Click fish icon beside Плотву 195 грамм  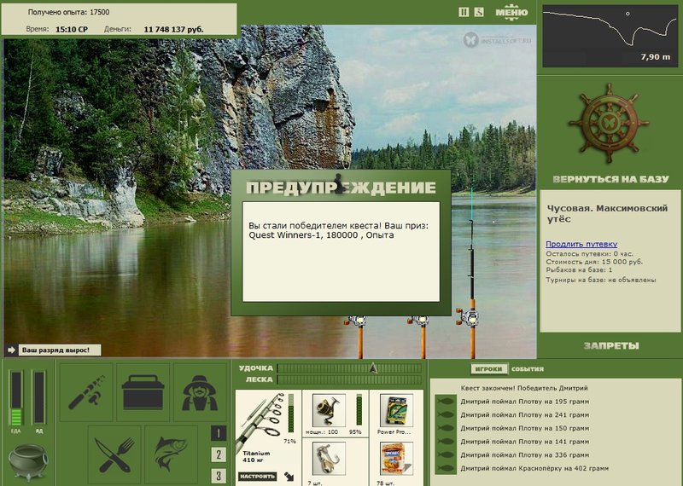446,401
